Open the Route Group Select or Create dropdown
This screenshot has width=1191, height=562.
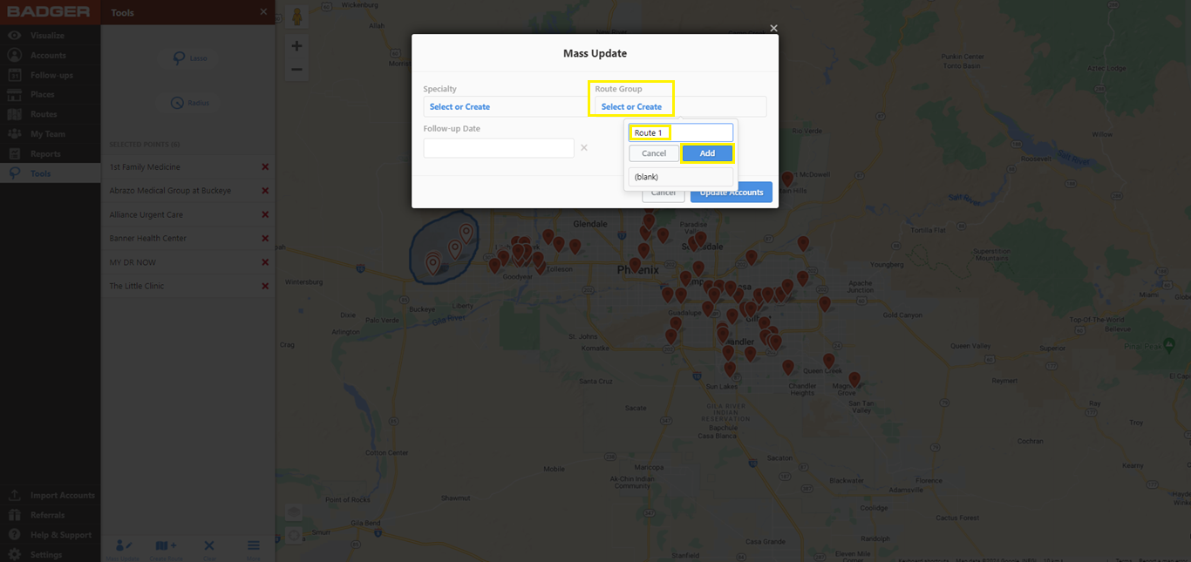point(631,106)
